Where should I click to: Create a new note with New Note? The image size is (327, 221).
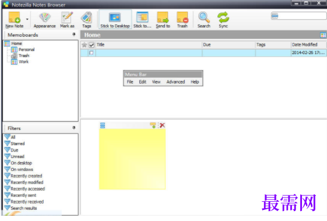(14, 20)
